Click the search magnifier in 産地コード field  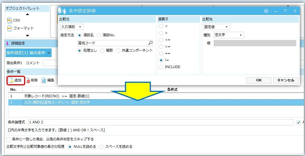coord(150,43)
